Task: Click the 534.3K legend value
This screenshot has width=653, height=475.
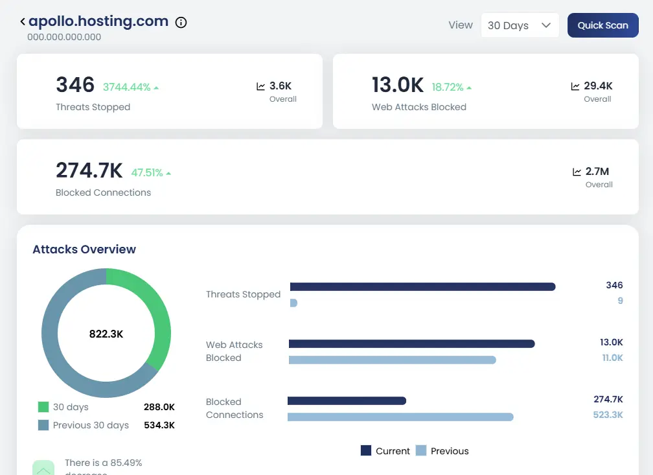Action: 159,425
